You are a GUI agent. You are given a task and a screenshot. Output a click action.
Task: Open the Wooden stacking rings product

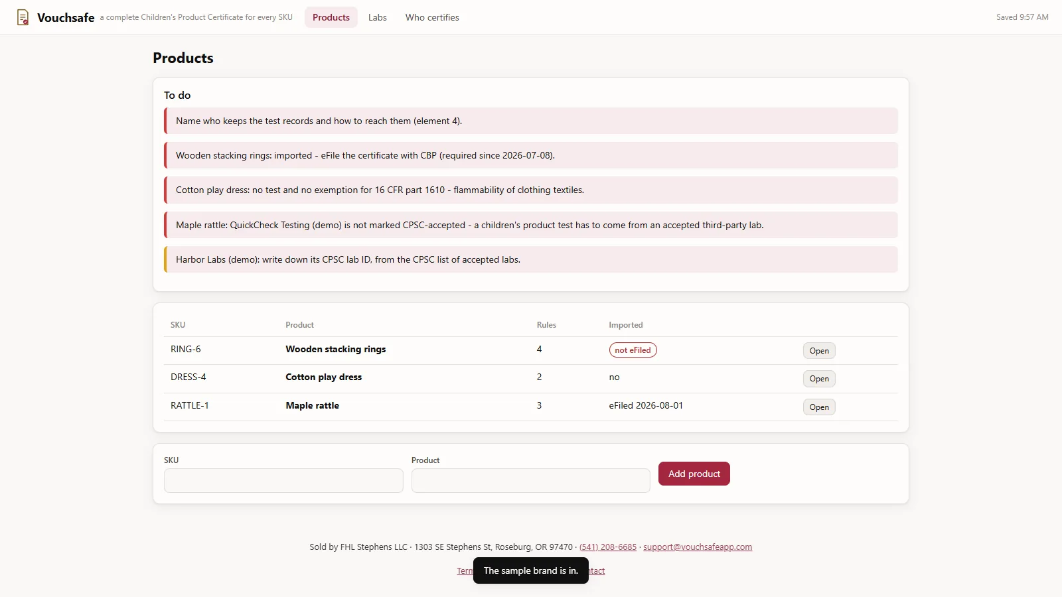click(819, 351)
